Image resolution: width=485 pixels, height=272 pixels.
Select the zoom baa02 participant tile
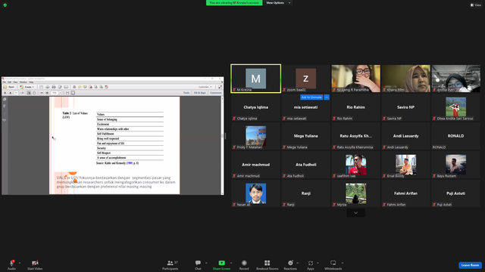306,79
